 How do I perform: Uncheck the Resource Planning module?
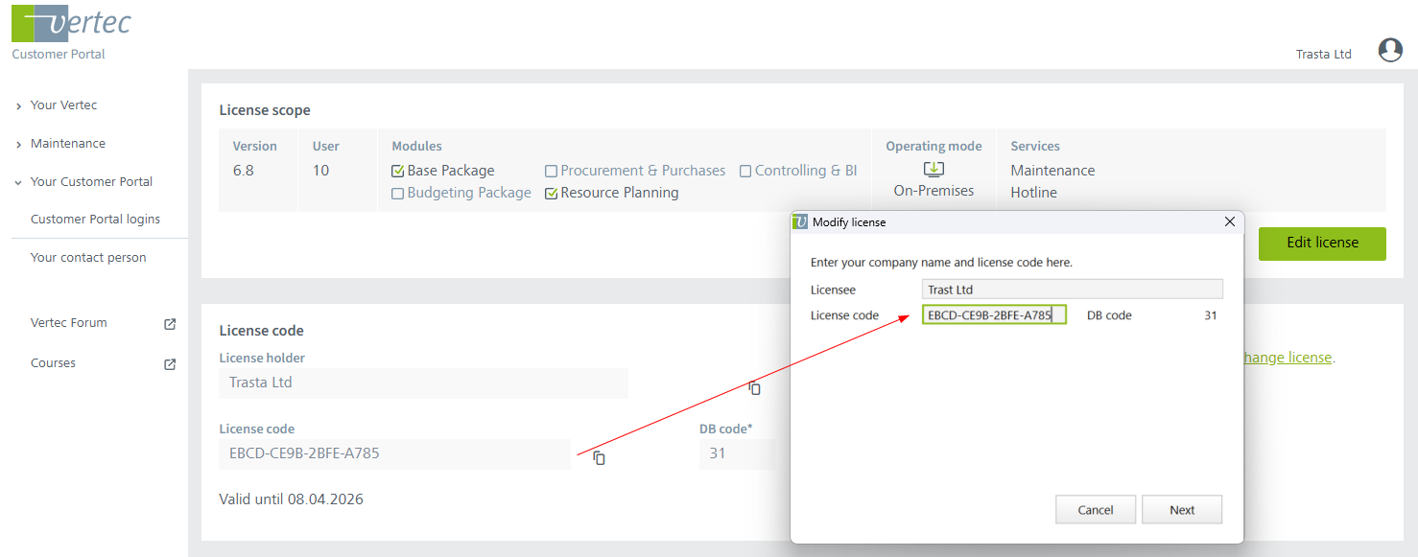tap(552, 194)
